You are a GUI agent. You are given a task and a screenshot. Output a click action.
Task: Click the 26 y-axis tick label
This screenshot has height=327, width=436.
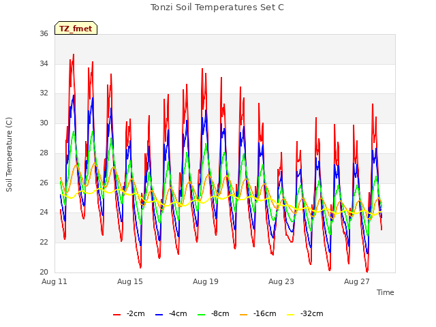[x=44, y=183]
